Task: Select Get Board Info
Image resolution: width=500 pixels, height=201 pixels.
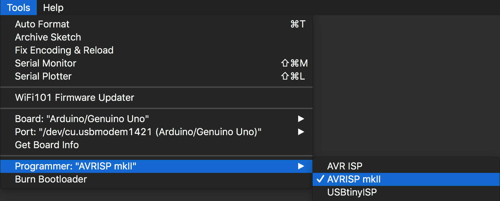Action: pyautogui.click(x=47, y=145)
